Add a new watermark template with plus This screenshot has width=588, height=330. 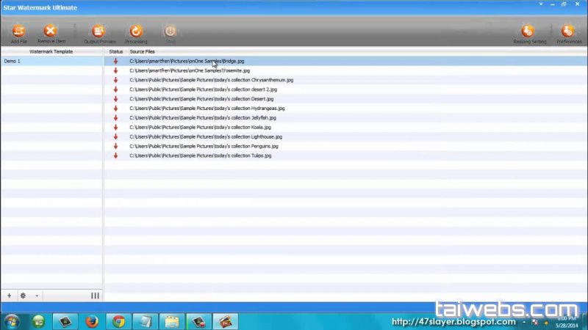[x=10, y=296]
